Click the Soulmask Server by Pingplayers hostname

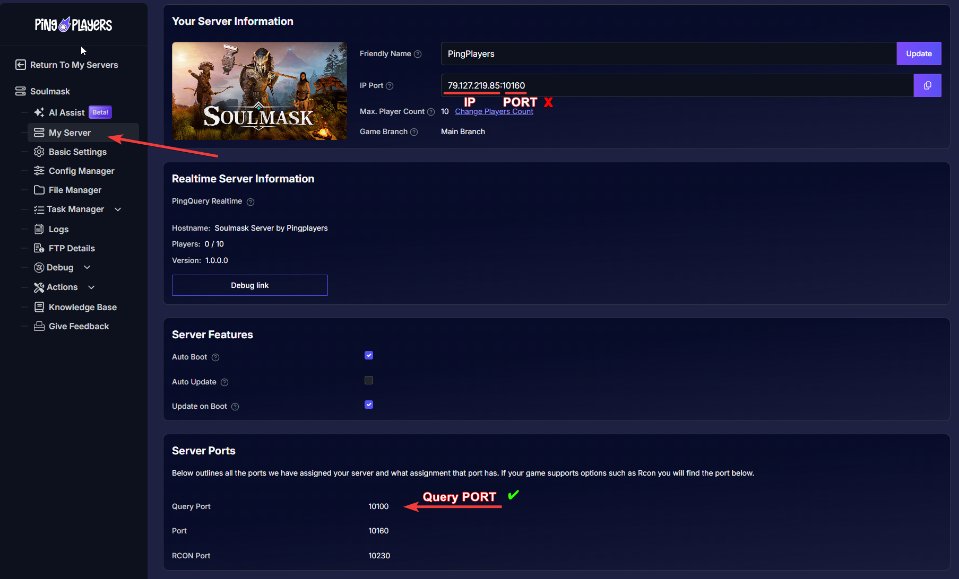(271, 228)
